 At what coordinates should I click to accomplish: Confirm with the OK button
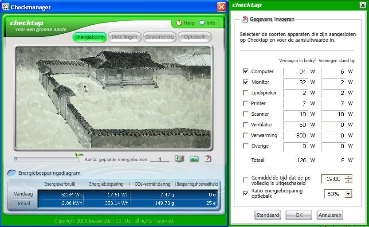299,215
